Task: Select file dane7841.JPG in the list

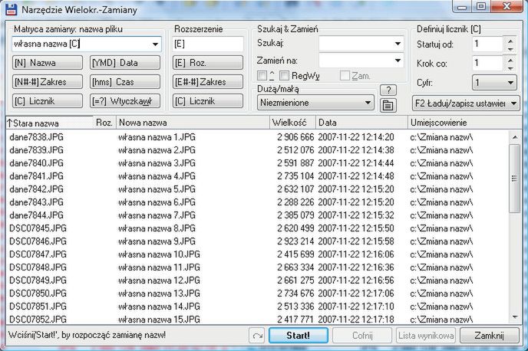Action: click(36, 176)
